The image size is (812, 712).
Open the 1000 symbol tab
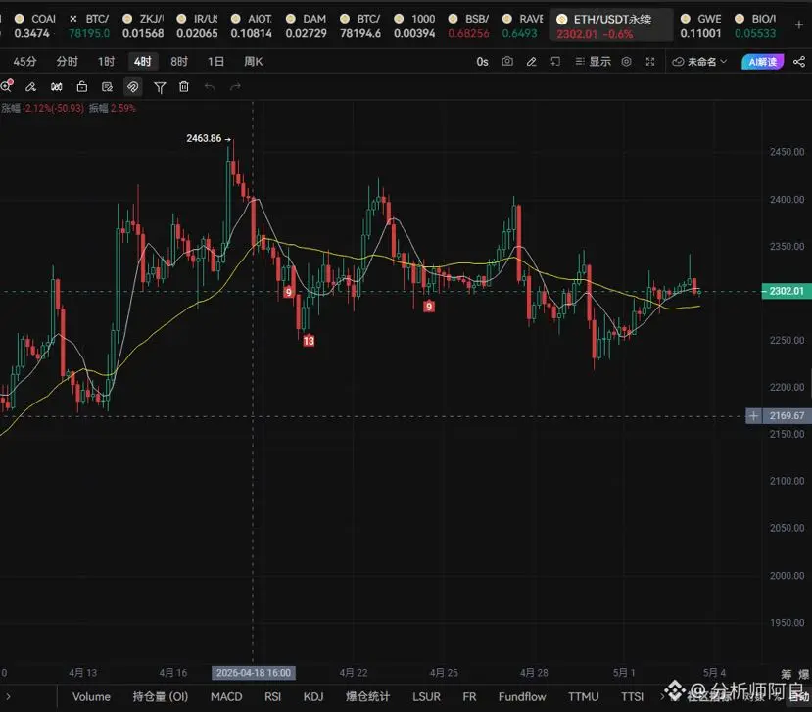(414, 25)
